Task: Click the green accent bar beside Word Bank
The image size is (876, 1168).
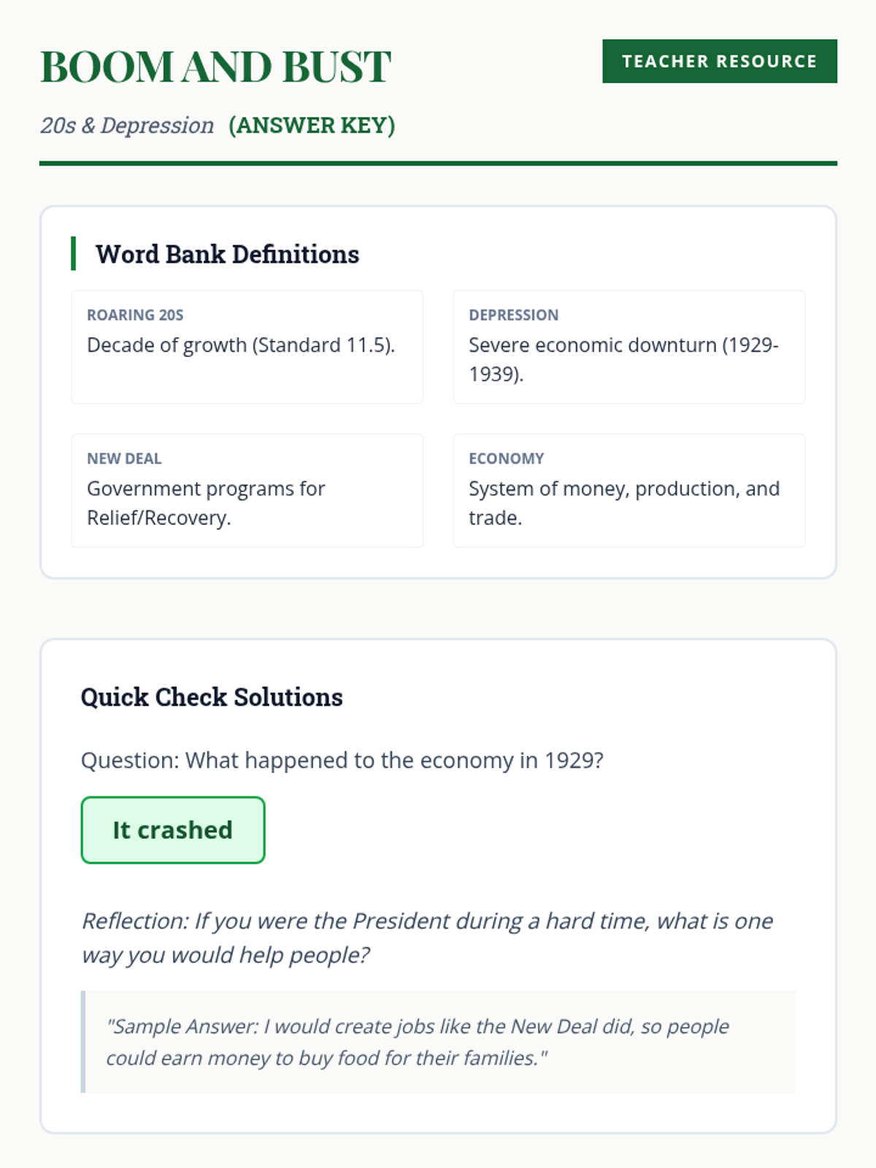Action: (73, 253)
